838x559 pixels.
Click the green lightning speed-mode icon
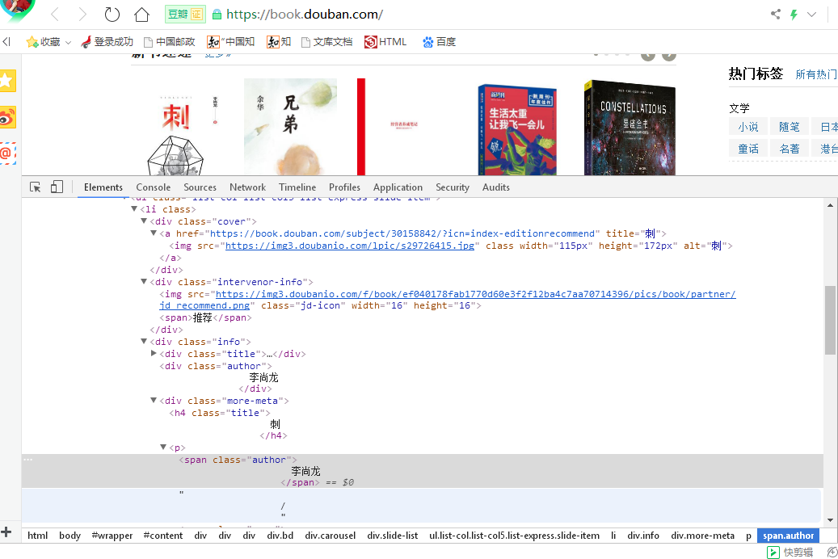click(794, 15)
